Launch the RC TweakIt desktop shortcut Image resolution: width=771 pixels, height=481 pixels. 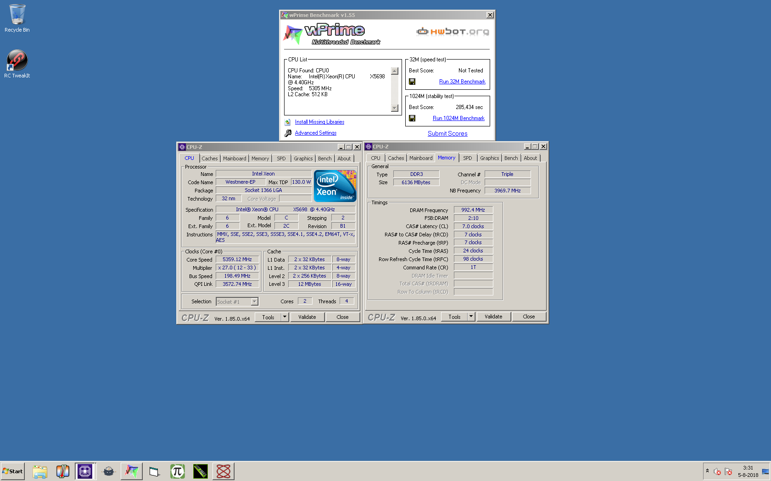17,64
